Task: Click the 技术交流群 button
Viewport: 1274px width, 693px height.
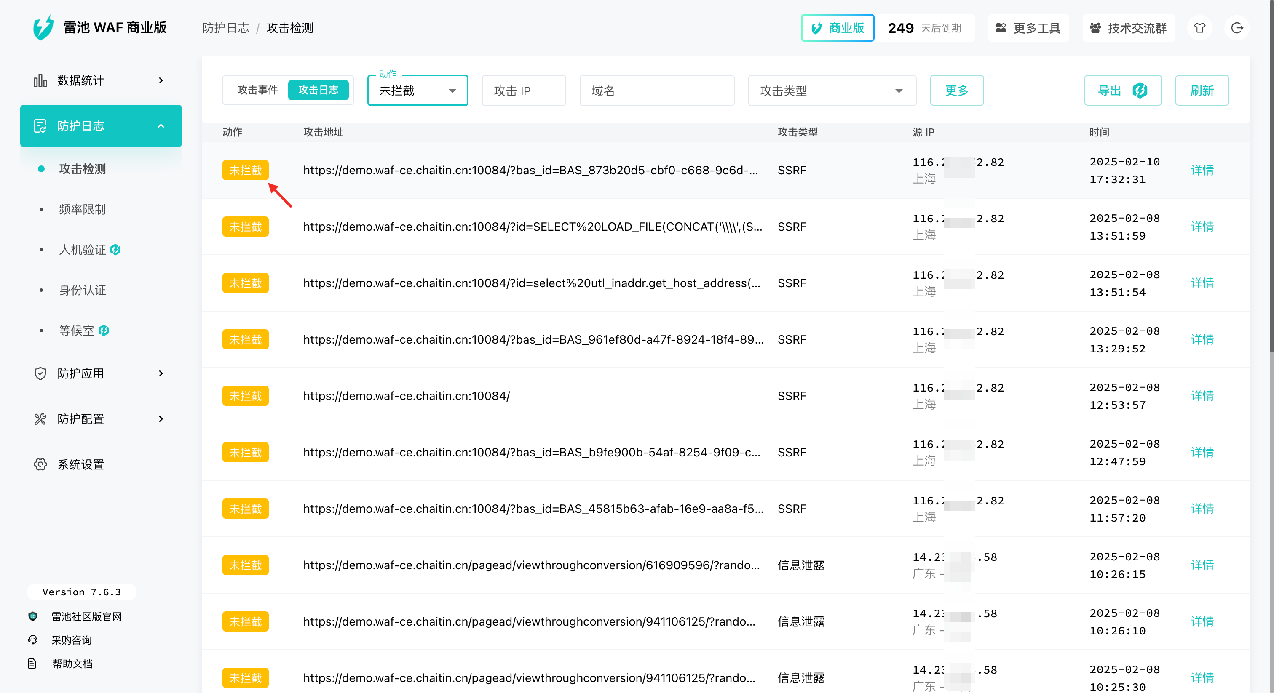Action: point(1128,28)
